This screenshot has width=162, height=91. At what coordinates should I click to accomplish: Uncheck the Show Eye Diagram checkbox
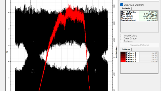click(x=121, y=5)
